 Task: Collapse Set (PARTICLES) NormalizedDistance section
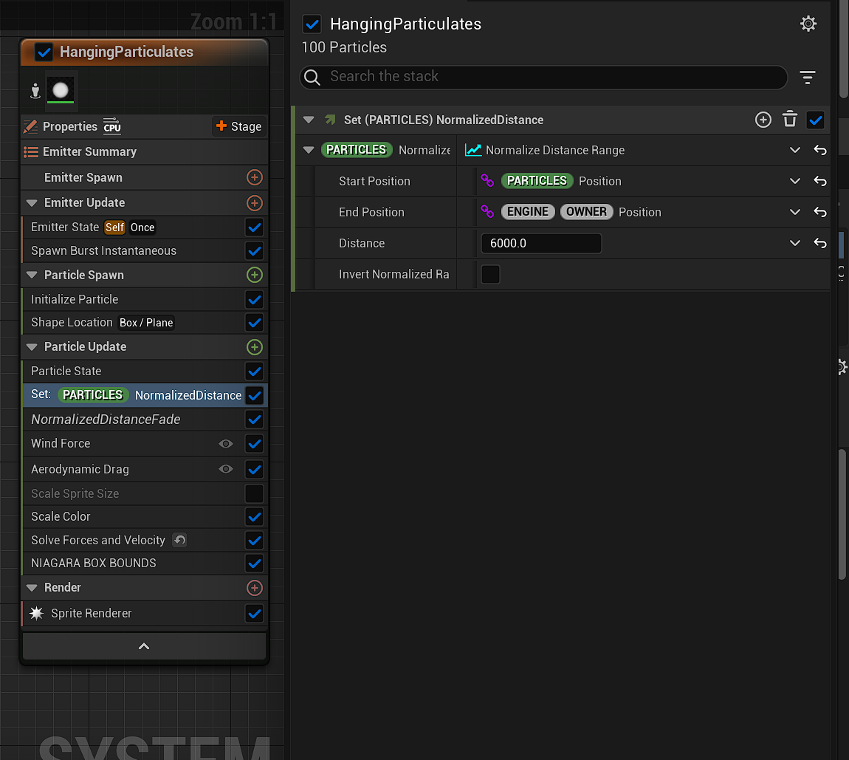point(309,120)
